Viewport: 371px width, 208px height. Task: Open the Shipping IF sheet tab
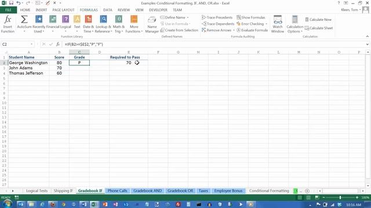(x=63, y=191)
